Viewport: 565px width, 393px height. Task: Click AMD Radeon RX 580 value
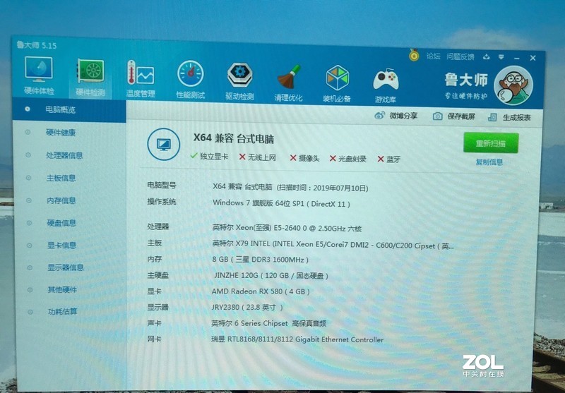[x=261, y=291]
